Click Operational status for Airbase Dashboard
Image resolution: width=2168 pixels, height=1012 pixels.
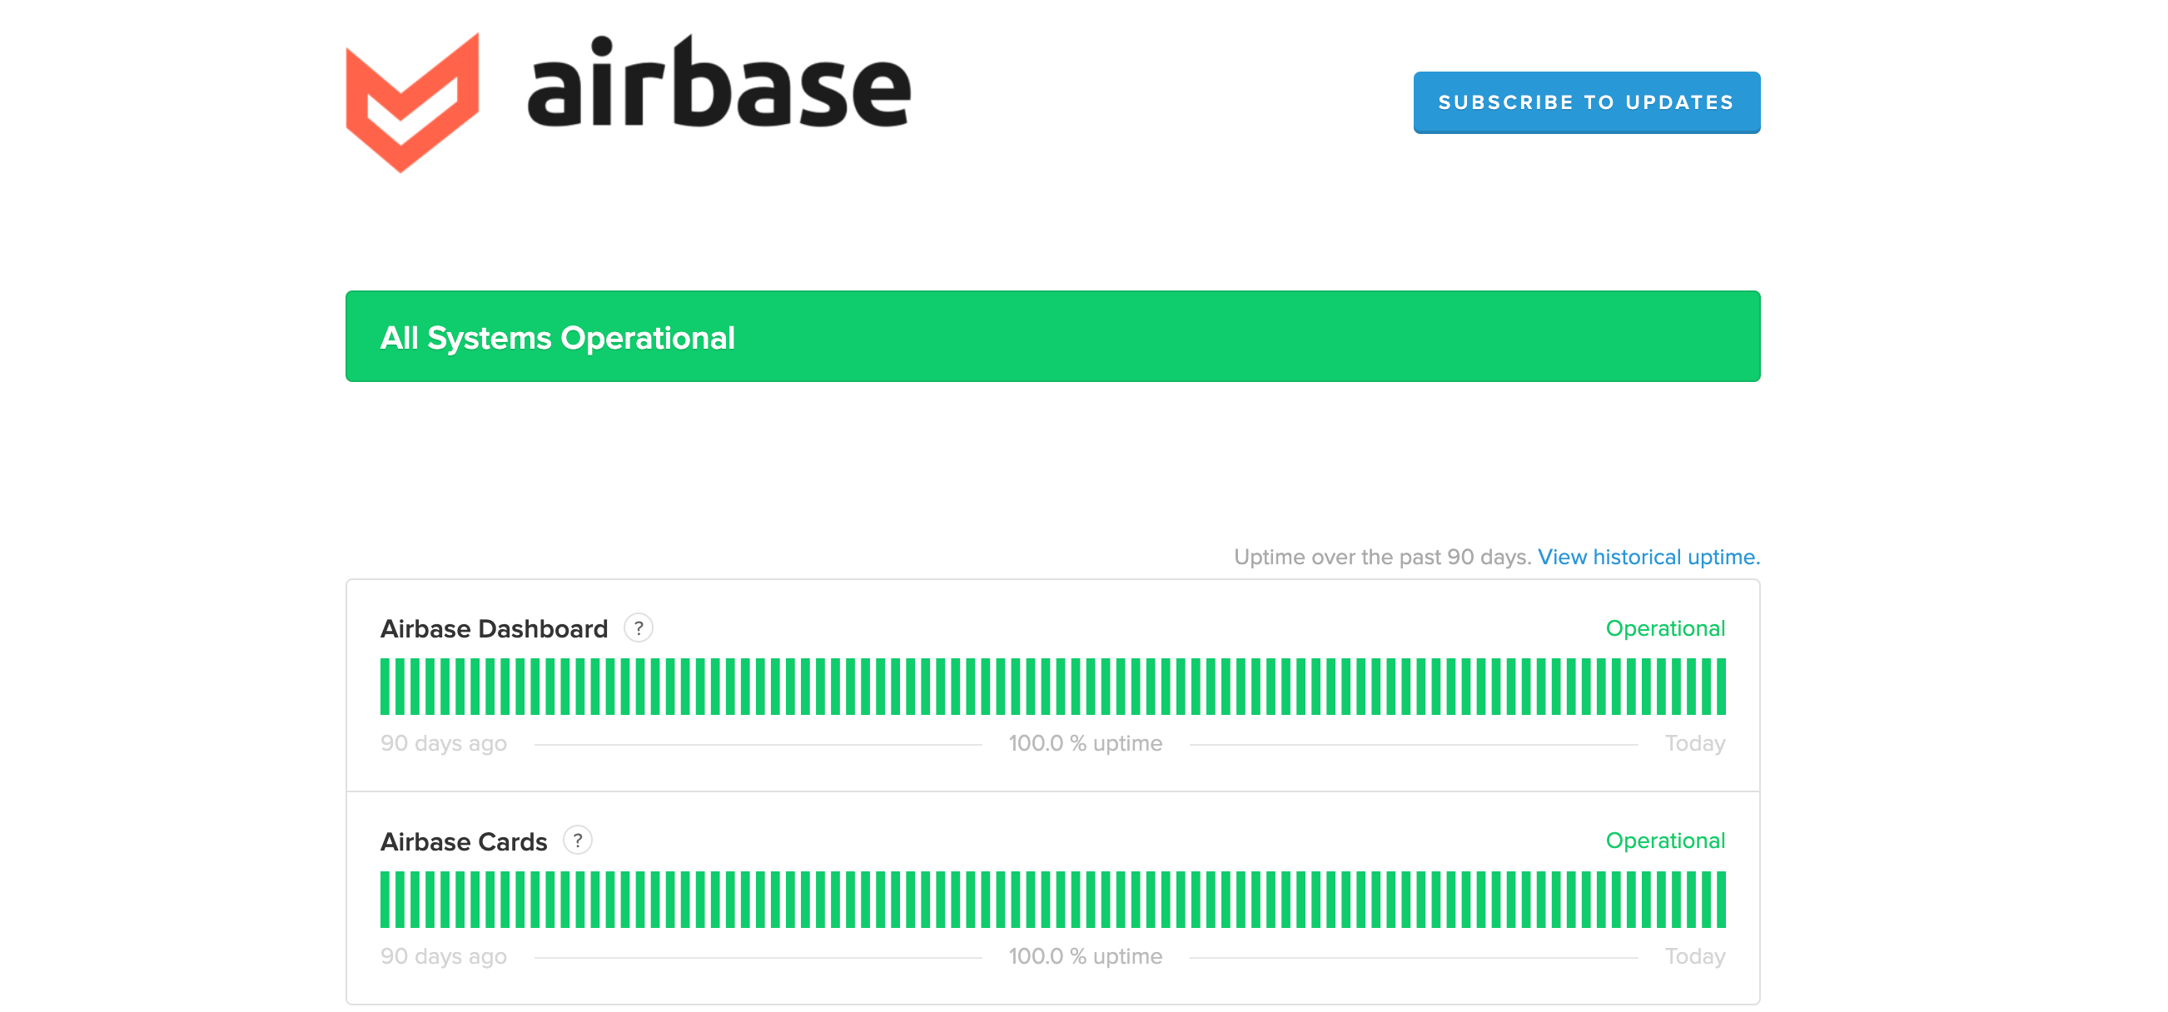(1665, 628)
